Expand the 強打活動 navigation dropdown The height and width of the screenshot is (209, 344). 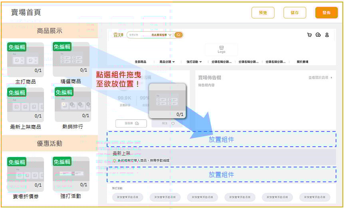(194, 62)
